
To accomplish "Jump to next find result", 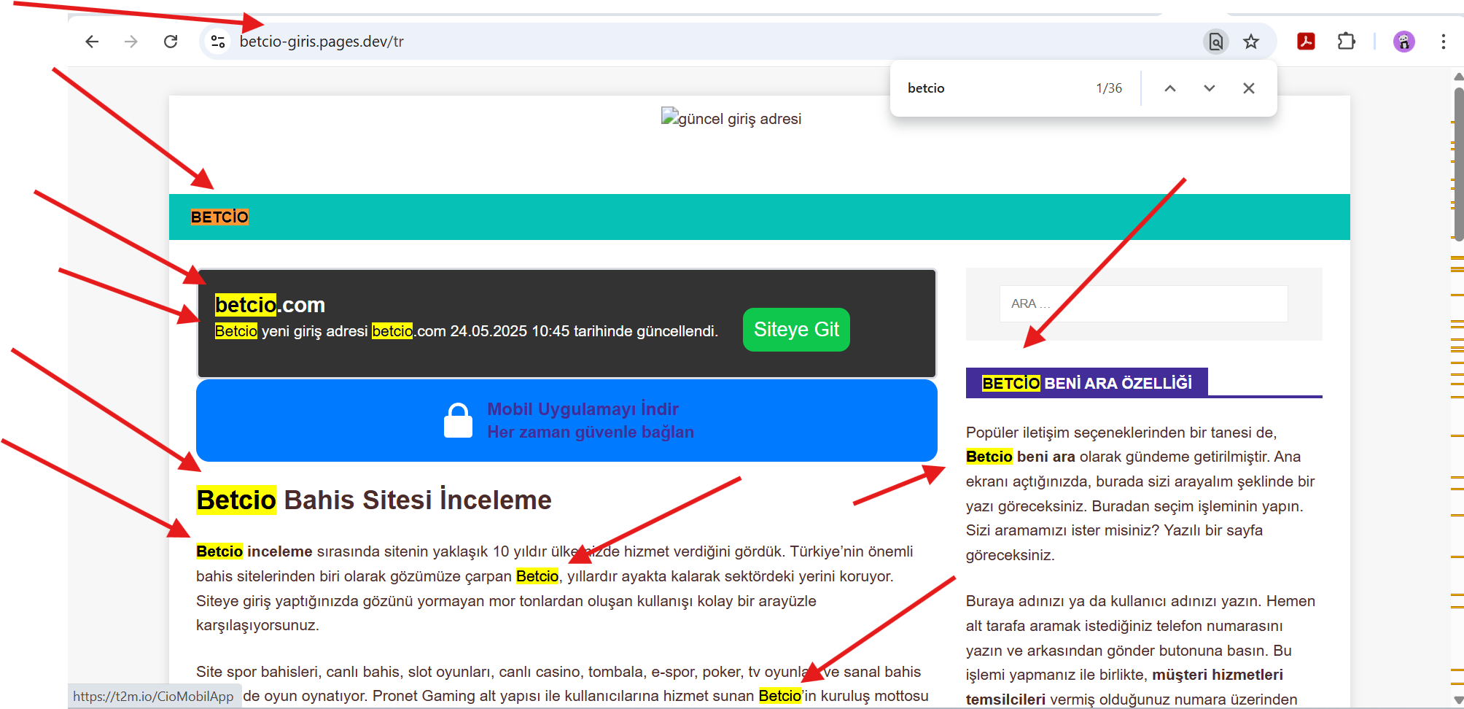I will point(1210,88).
